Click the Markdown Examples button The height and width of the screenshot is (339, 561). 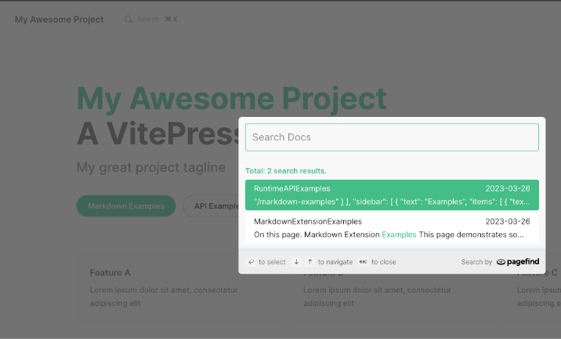tap(126, 206)
